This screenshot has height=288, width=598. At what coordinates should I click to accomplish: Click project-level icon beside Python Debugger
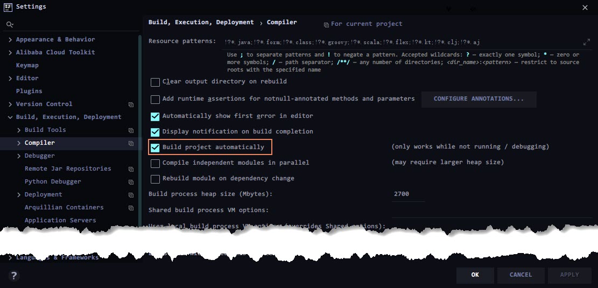131,182
